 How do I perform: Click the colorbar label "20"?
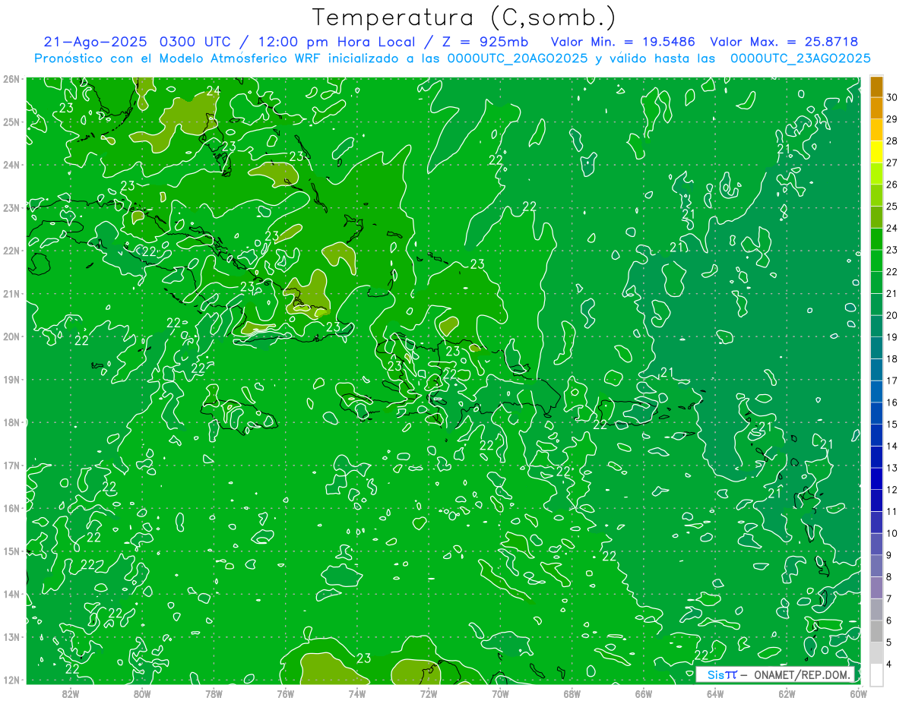click(891, 315)
